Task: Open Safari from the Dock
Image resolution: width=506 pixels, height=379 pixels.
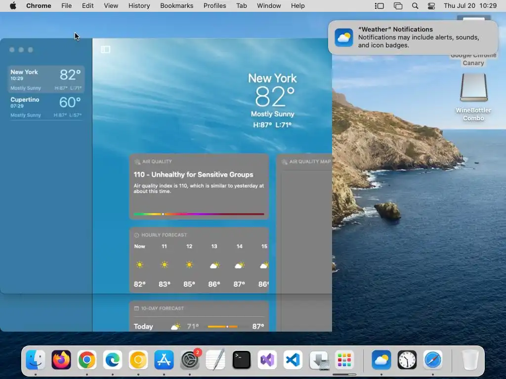Action: pyautogui.click(x=433, y=360)
